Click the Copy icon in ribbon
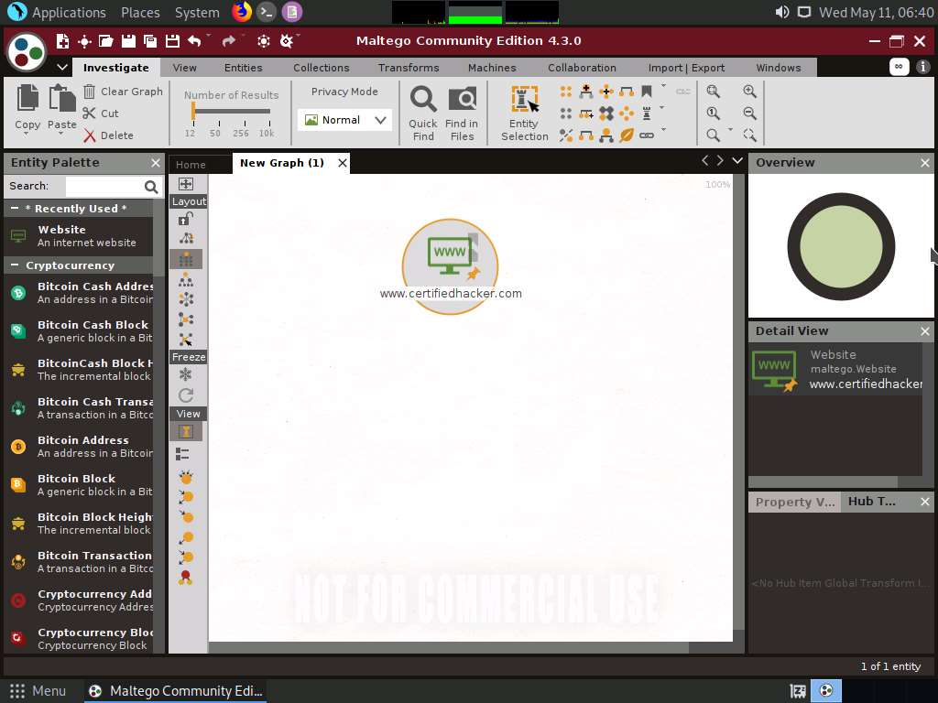This screenshot has width=938, height=703. tap(27, 97)
